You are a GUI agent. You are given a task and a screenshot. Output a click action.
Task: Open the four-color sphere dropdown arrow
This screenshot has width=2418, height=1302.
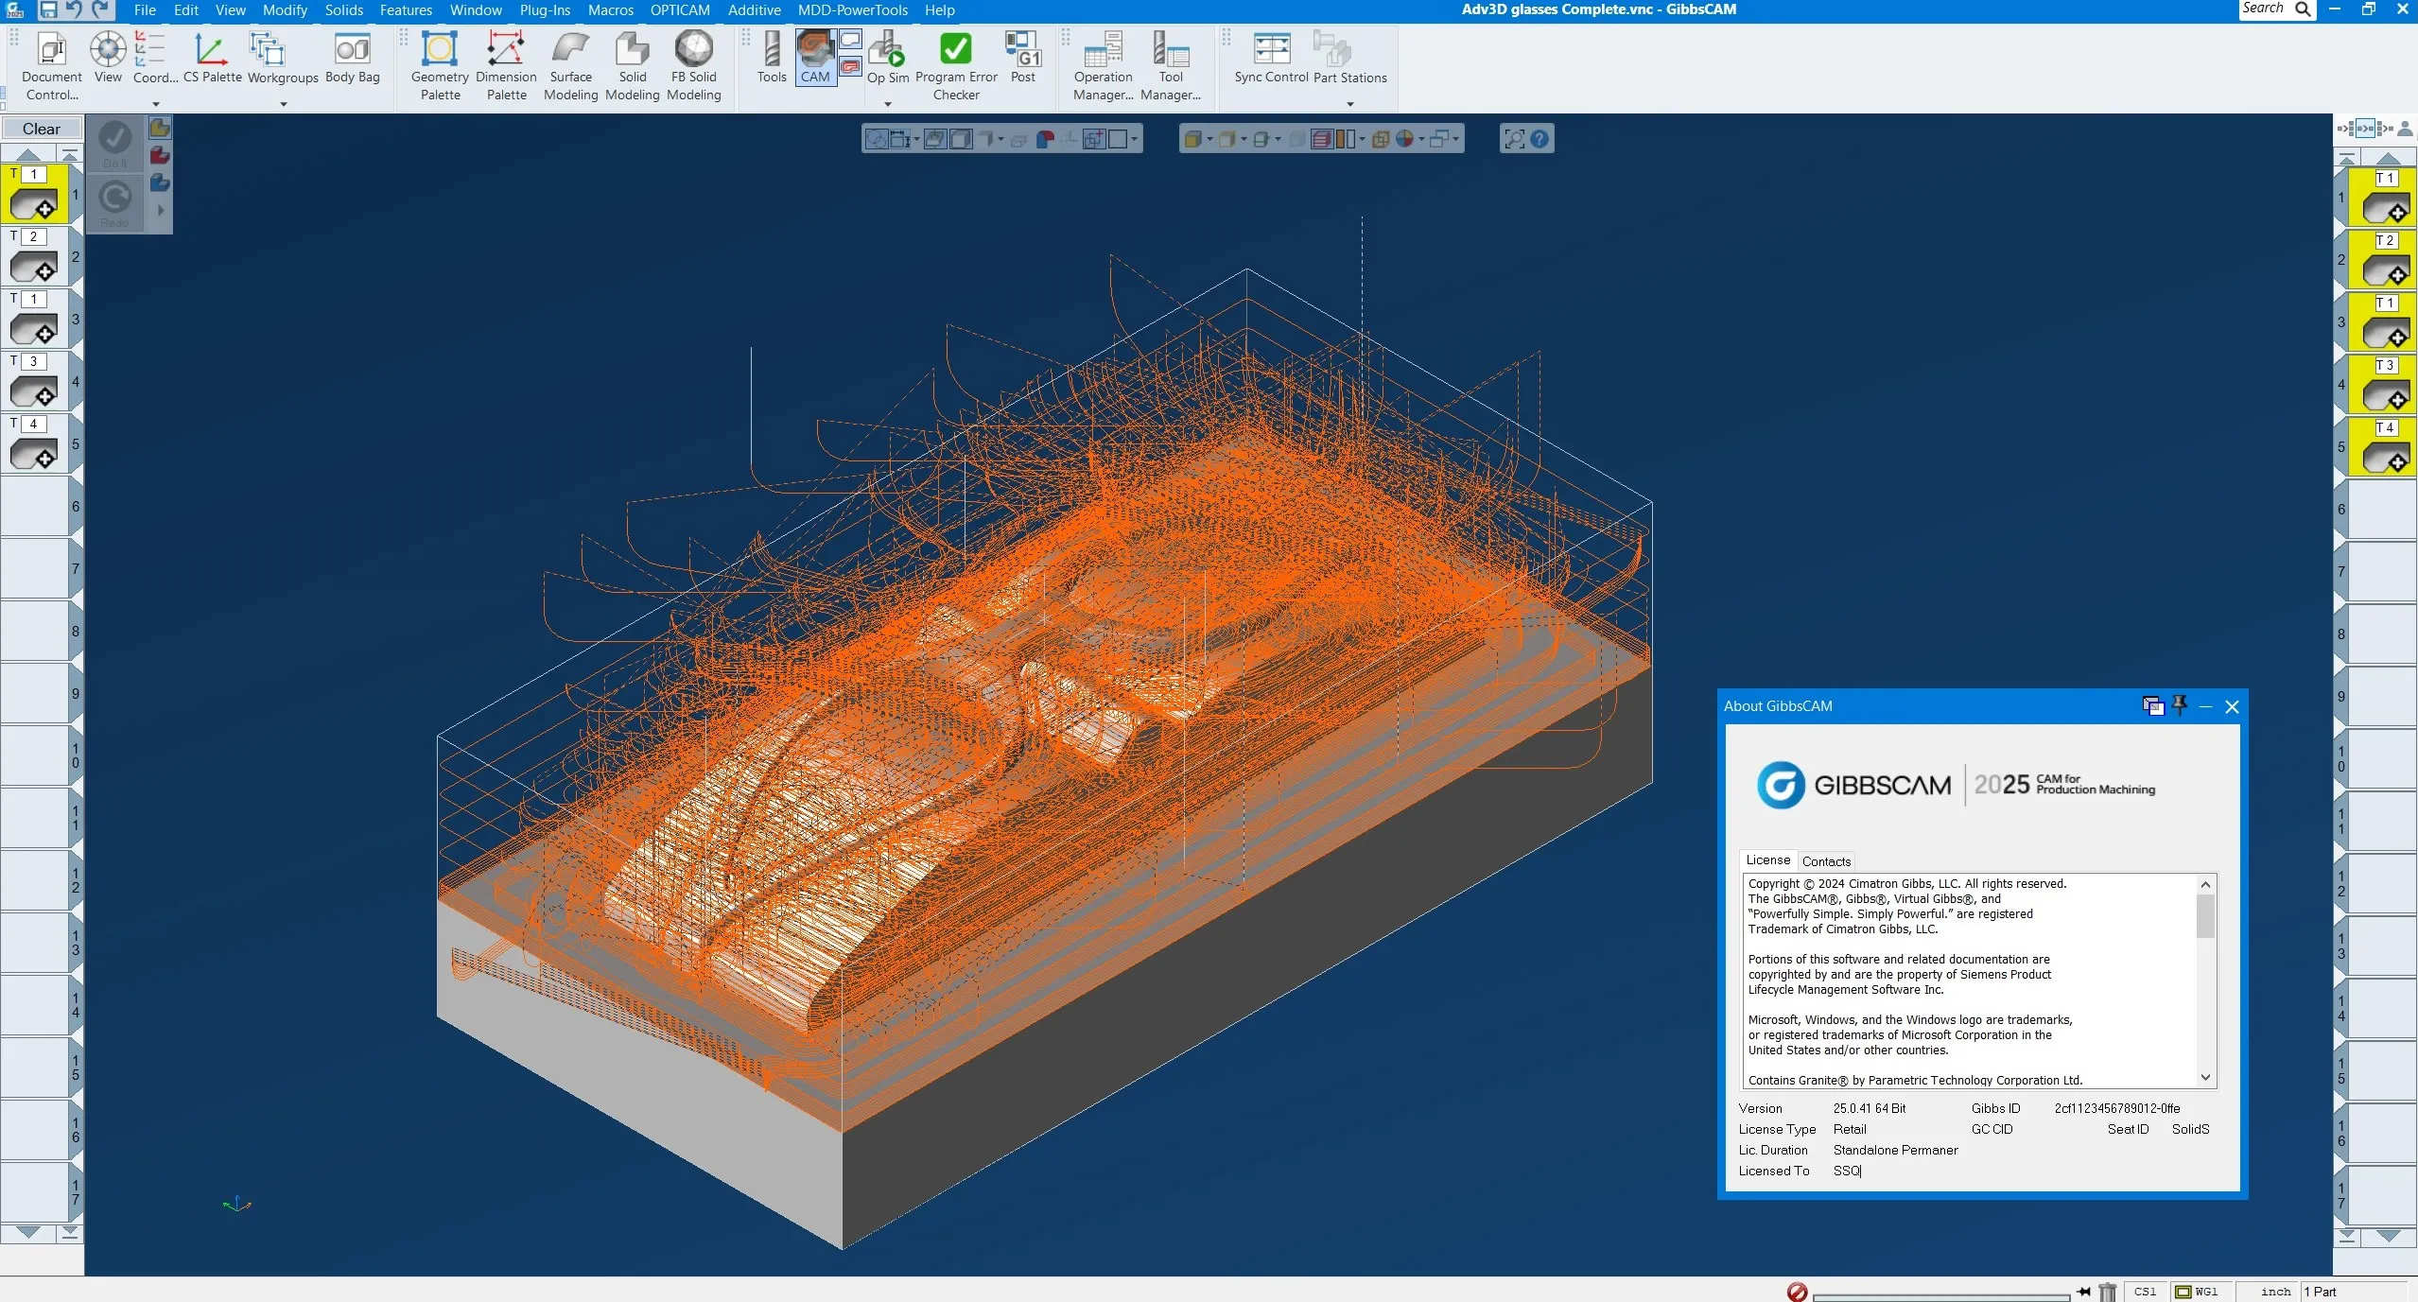coord(1421,140)
